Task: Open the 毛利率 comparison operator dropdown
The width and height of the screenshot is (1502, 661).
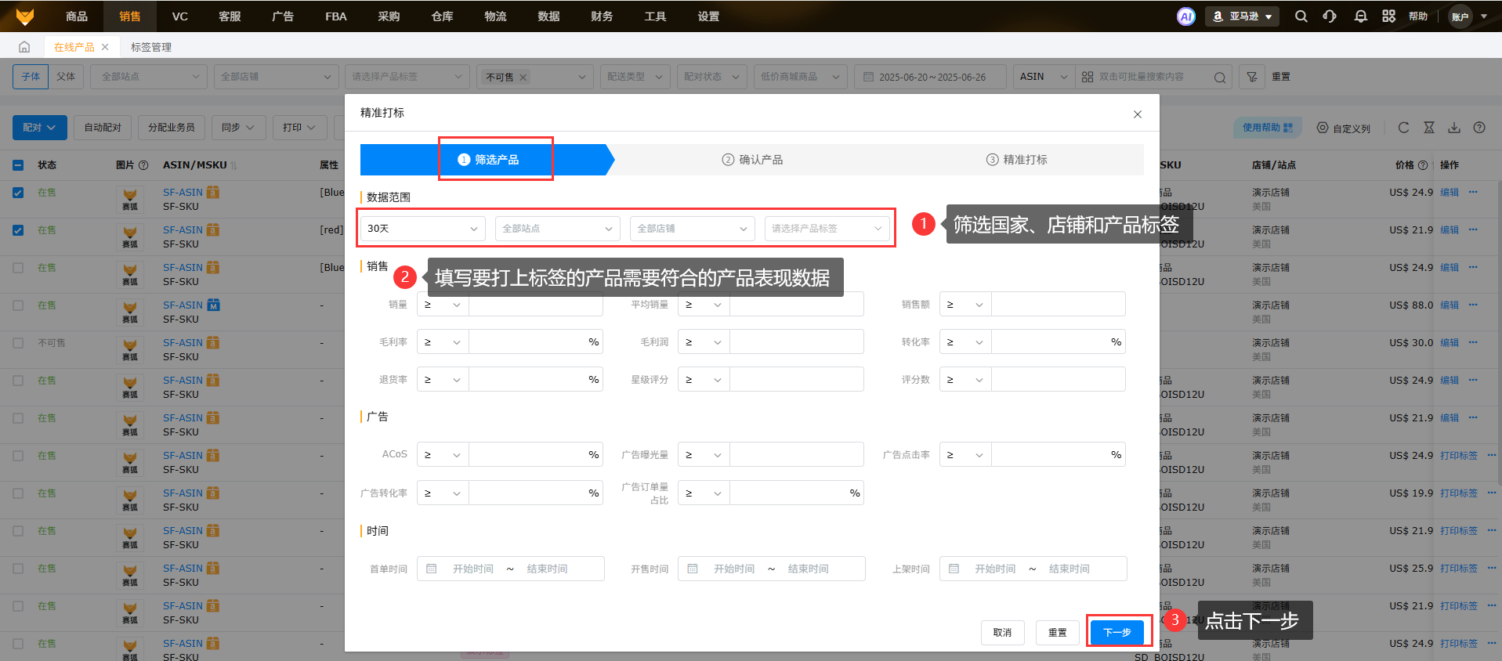Action: 443,341
